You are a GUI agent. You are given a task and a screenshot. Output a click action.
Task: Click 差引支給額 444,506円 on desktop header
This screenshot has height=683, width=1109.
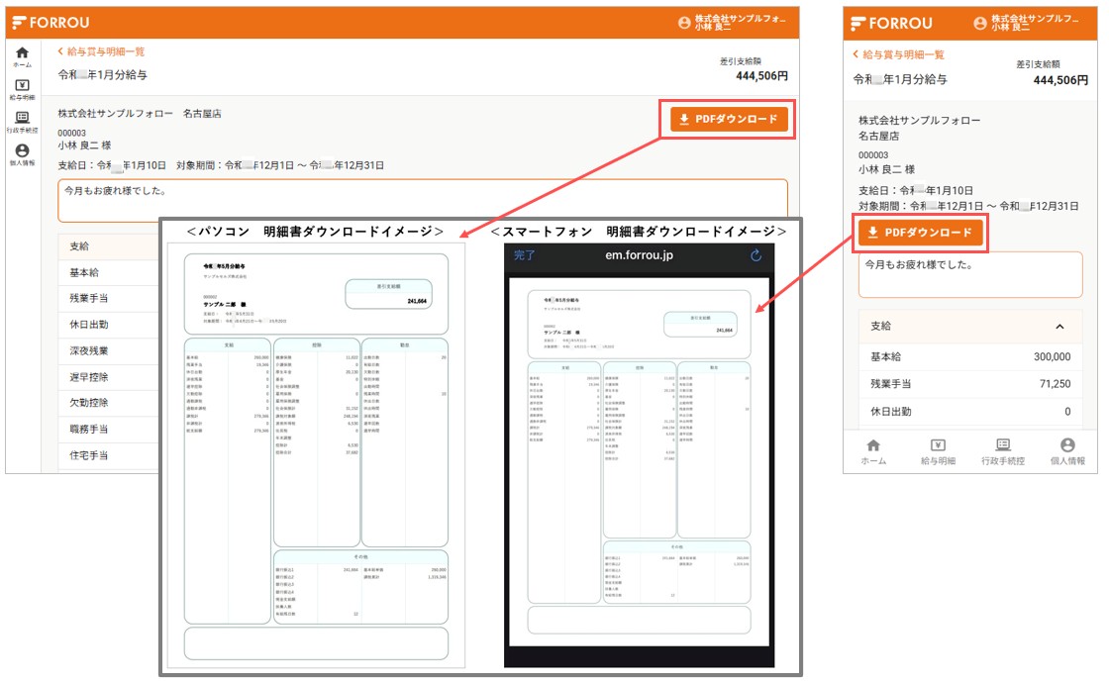[x=756, y=69]
